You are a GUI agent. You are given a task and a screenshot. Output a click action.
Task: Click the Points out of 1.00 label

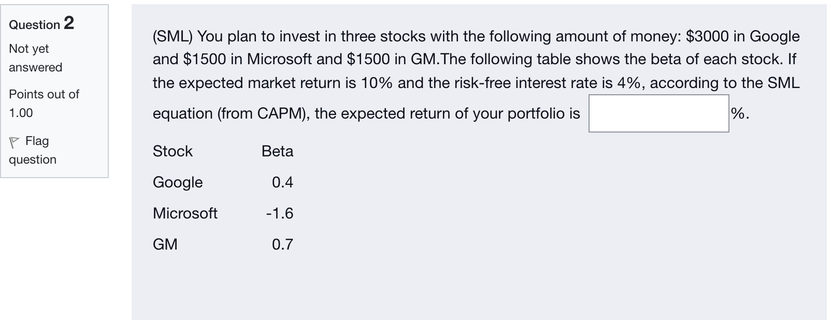coord(44,103)
